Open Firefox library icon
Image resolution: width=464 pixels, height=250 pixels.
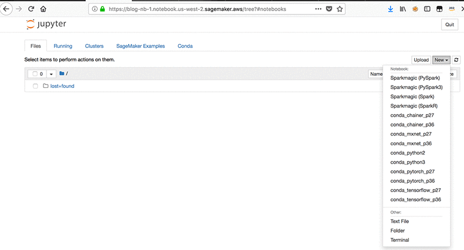pos(403,9)
